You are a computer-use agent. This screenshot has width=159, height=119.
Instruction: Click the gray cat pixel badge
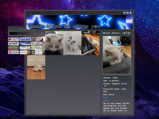25,48
